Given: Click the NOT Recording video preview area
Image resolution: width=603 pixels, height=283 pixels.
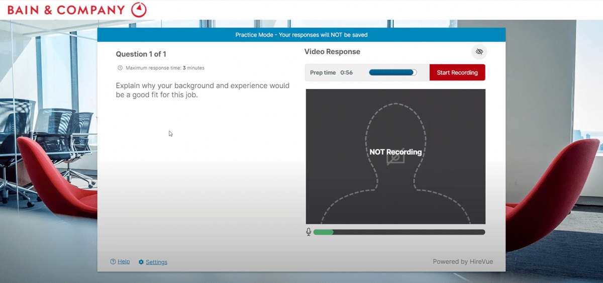Looking at the screenshot, I should (x=395, y=156).
